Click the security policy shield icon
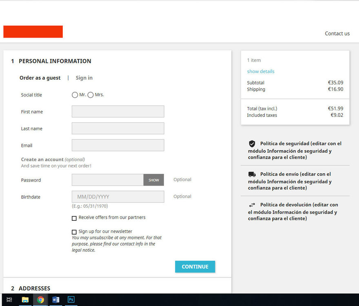This screenshot has height=306, width=359. click(252, 143)
